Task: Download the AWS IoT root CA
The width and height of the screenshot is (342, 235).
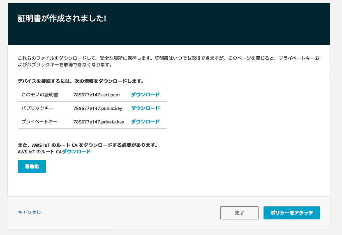Action: point(76,152)
